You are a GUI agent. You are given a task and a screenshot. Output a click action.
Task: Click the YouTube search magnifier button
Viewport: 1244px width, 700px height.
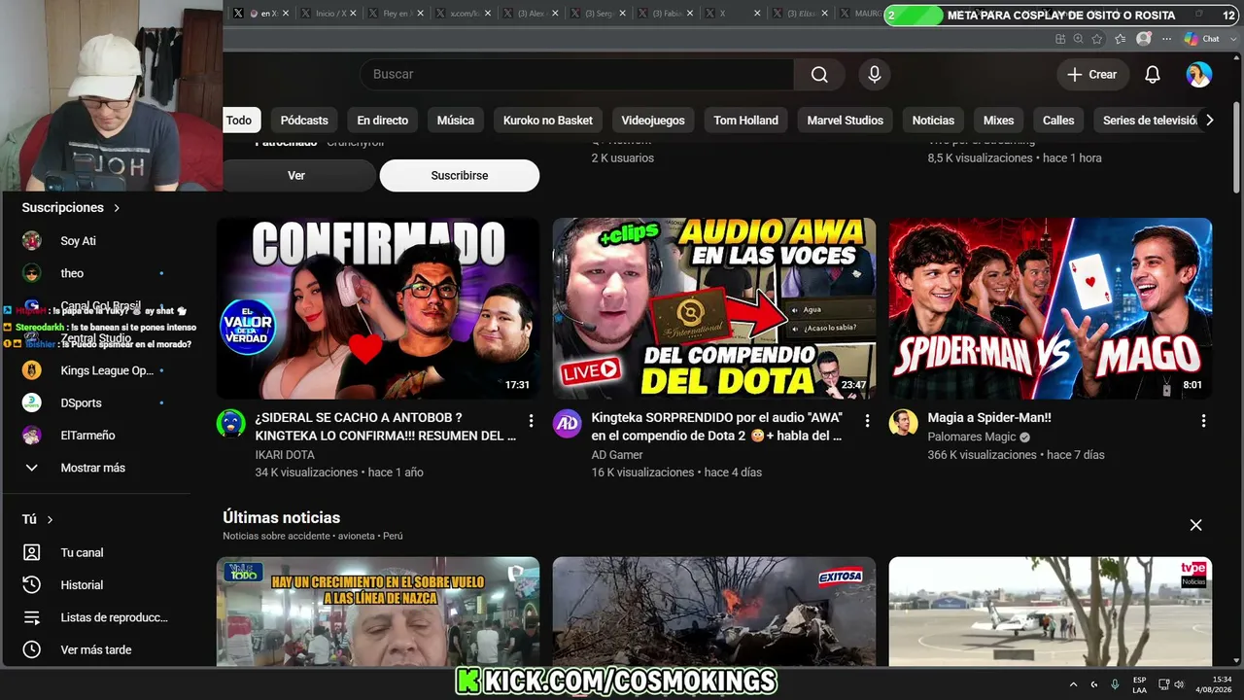pyautogui.click(x=819, y=75)
